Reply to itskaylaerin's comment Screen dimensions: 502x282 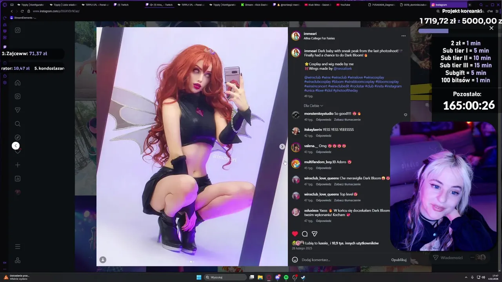324,136
